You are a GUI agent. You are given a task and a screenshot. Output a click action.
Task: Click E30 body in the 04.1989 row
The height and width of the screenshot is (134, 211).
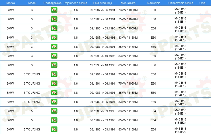point(154,102)
